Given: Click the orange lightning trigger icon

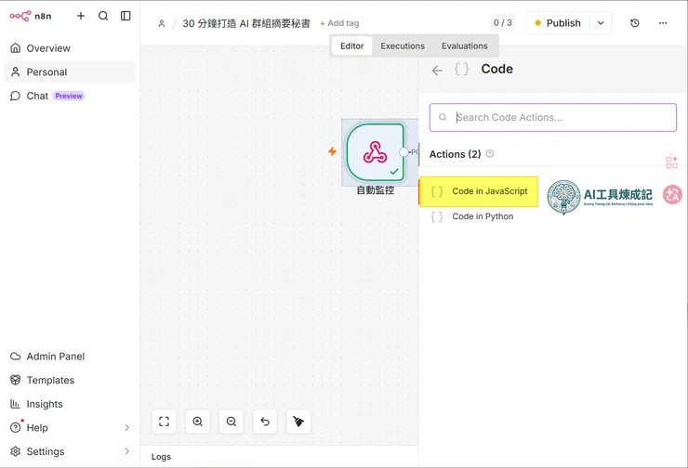Looking at the screenshot, I should 332,151.
